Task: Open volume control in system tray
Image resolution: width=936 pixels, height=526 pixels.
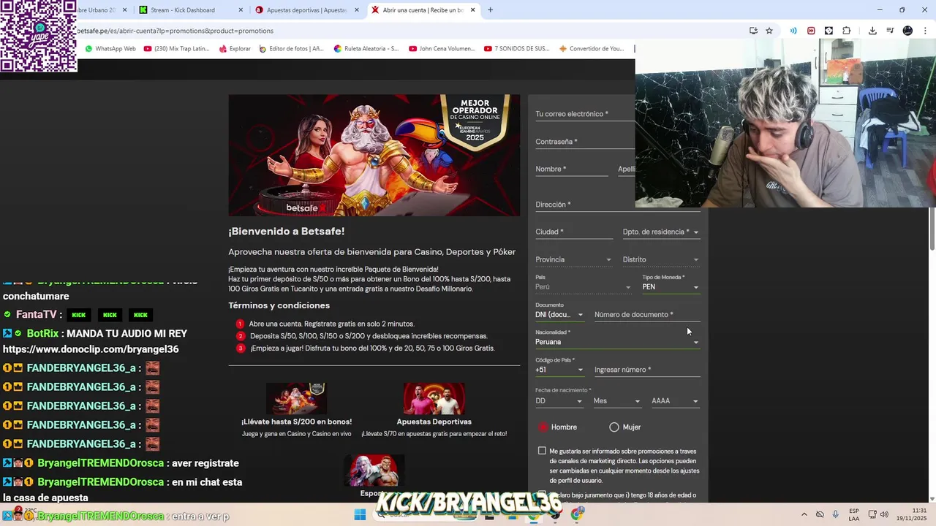Action: tap(884, 515)
